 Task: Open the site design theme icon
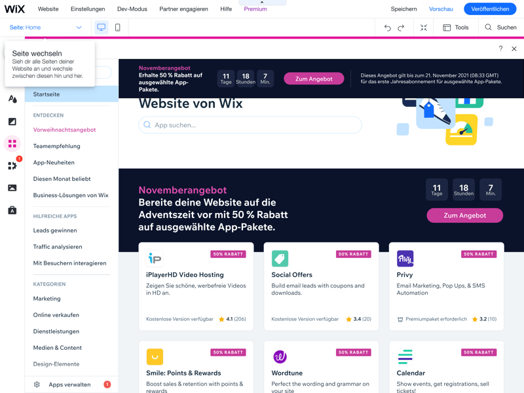[x=12, y=99]
